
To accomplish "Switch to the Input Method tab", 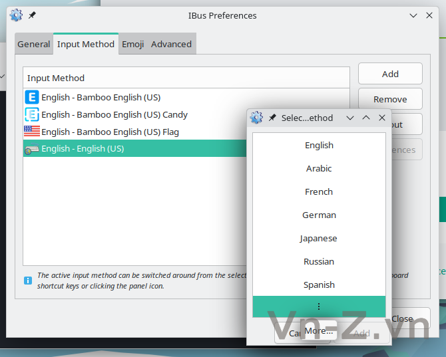I will click(x=86, y=44).
